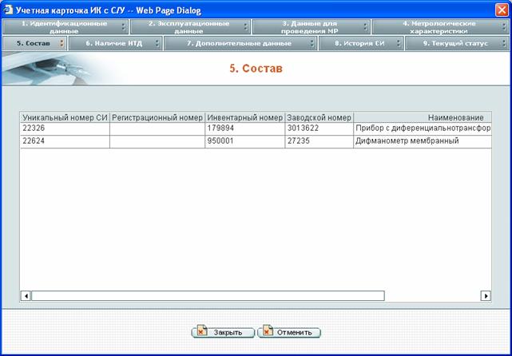This screenshot has width=512, height=356.
Task: Click the Отменить button
Action: click(289, 332)
